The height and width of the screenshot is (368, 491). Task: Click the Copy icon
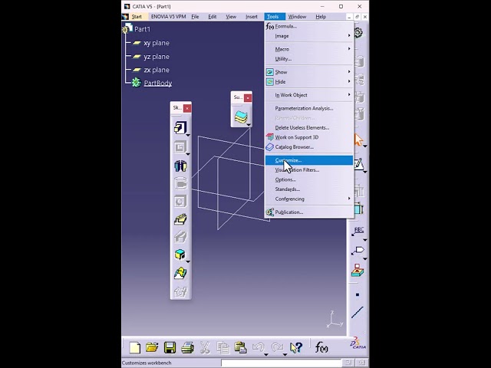(x=223, y=347)
